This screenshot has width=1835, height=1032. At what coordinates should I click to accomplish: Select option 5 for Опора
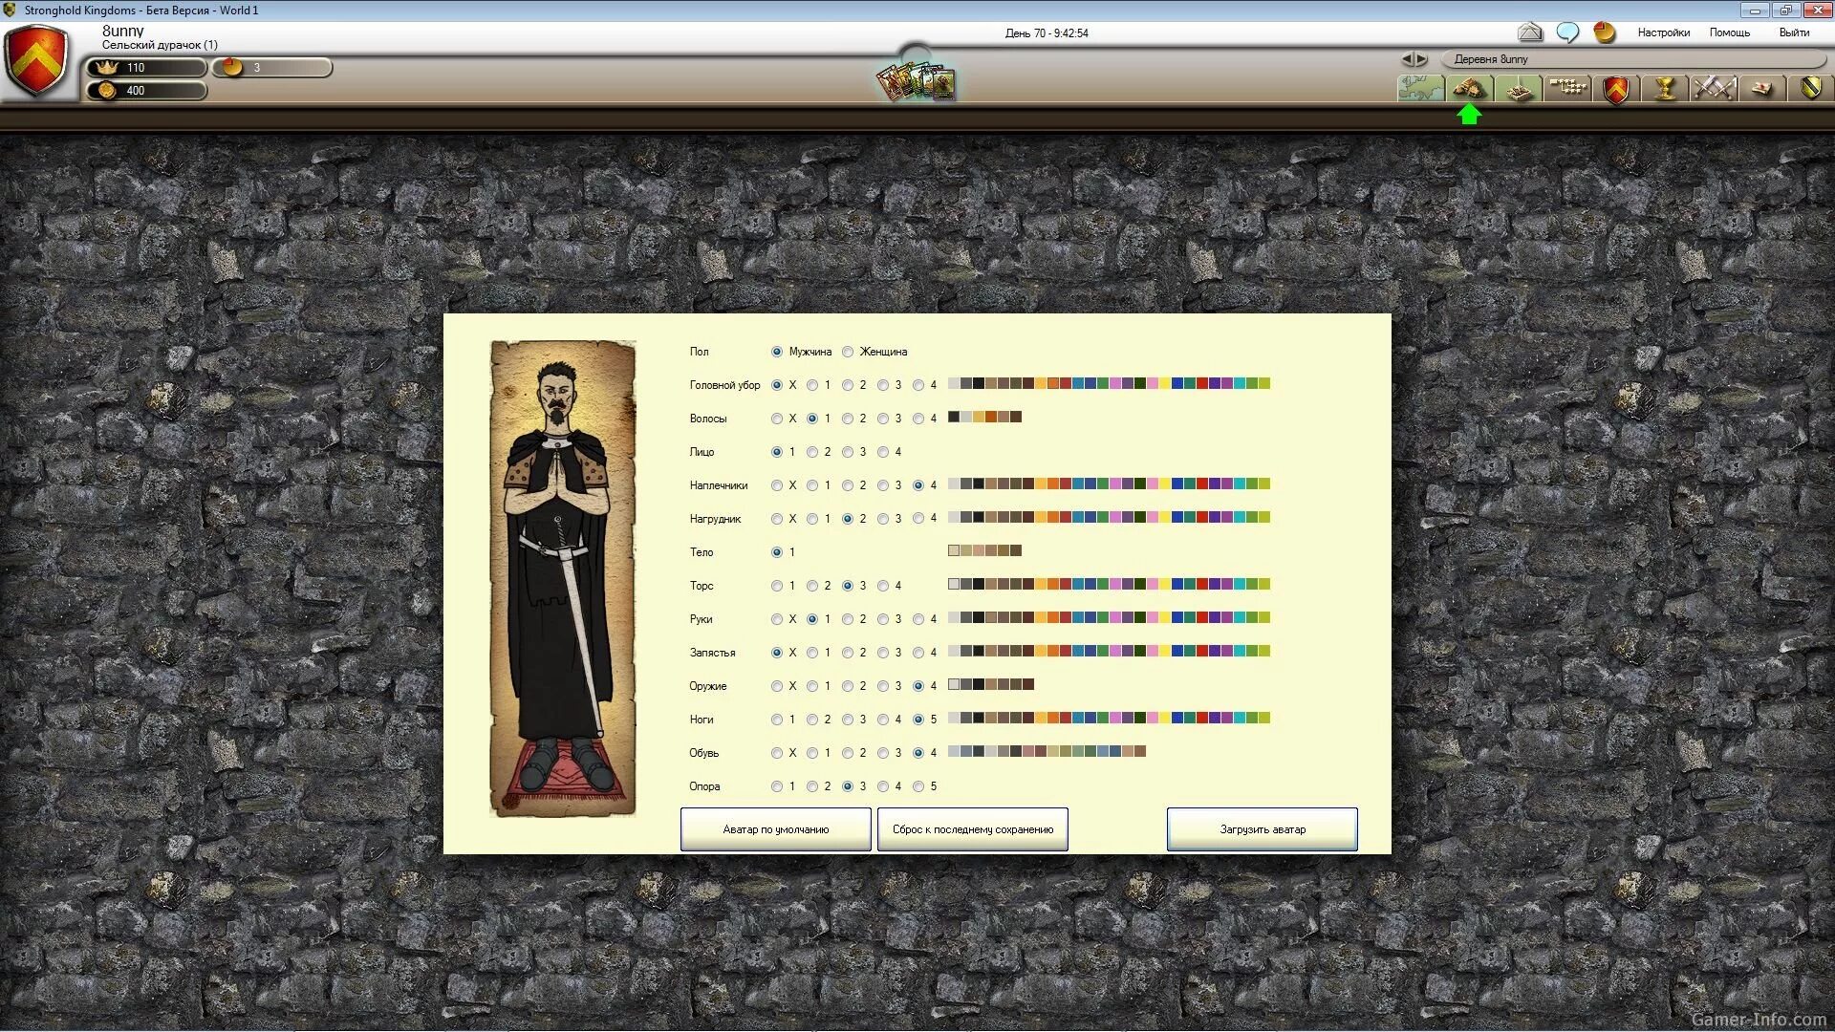click(x=918, y=786)
